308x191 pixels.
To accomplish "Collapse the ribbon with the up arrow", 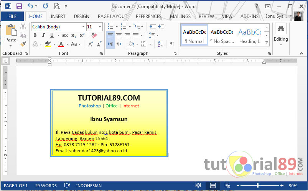I will (301, 53).
